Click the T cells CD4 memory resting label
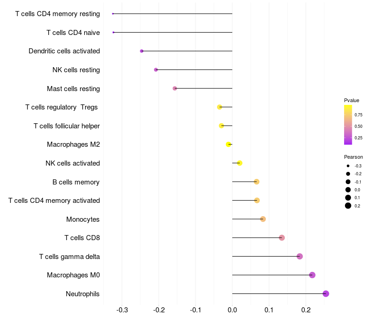This screenshot has width=368, height=322. (57, 14)
